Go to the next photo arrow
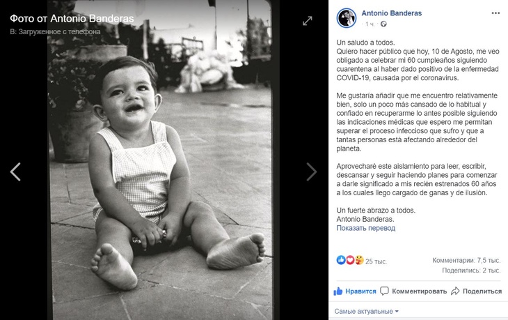 tap(312, 172)
